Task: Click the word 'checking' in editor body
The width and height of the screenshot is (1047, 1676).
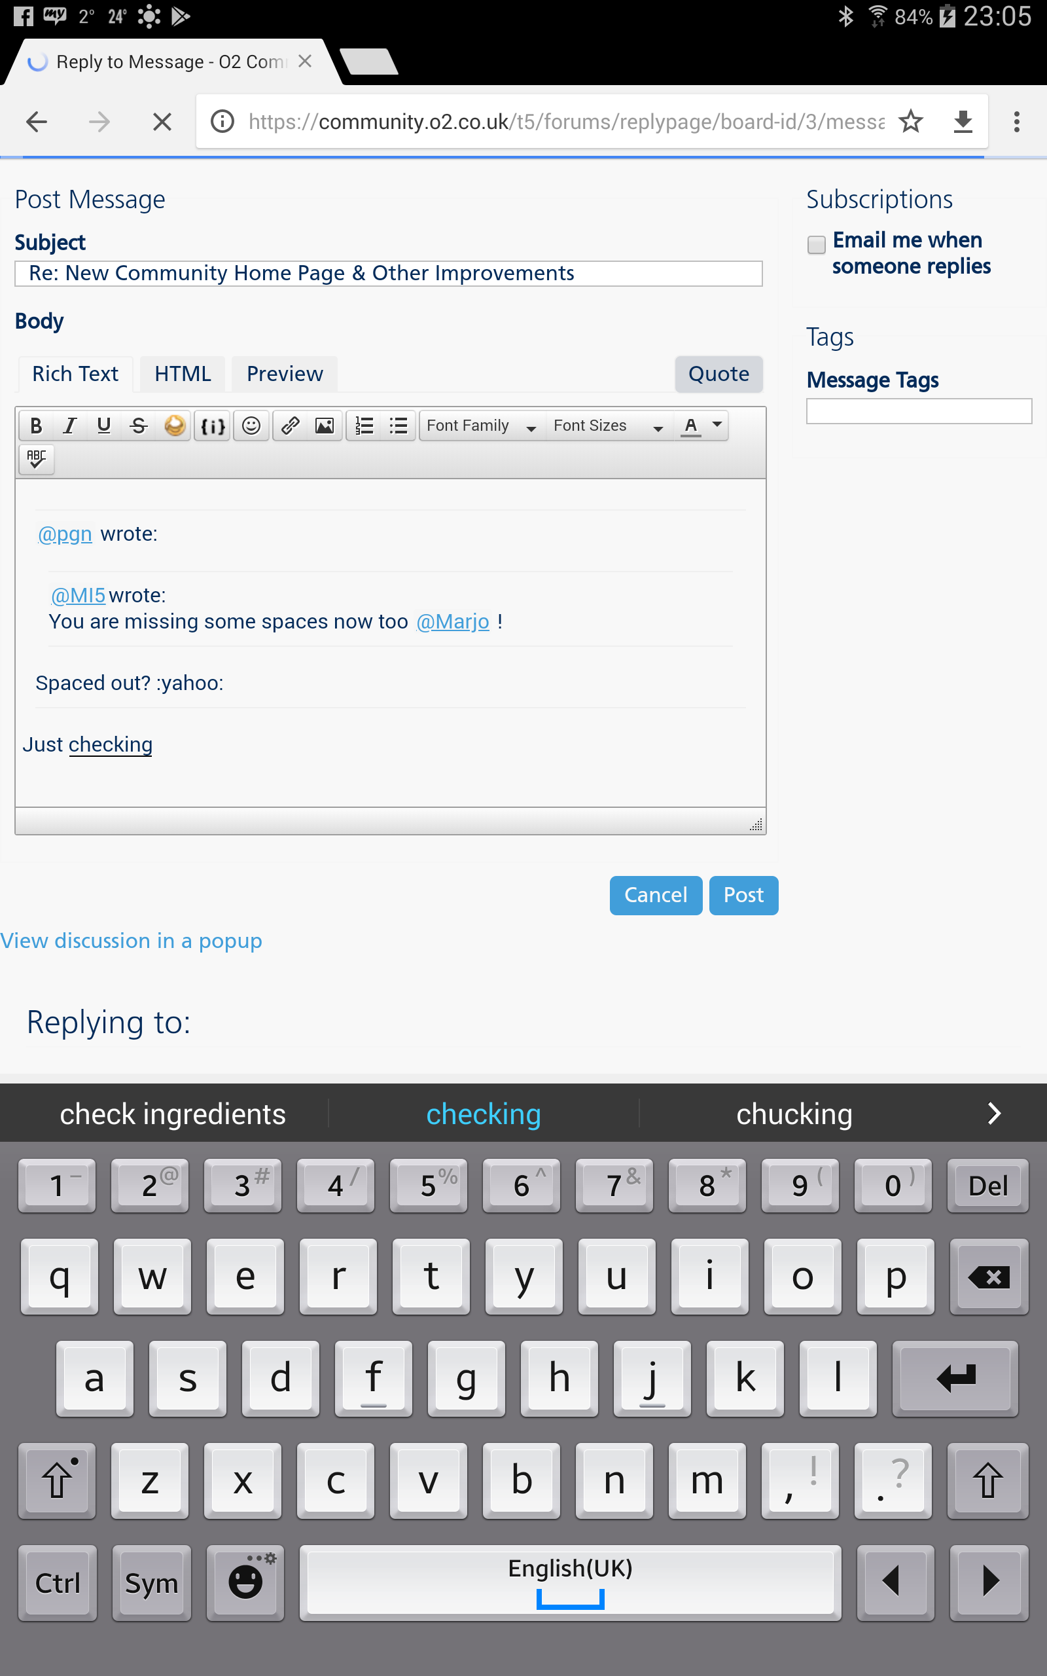Action: 110,744
